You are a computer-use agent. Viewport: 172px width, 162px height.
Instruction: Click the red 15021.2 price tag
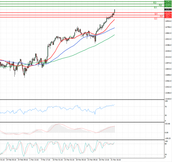168,17
